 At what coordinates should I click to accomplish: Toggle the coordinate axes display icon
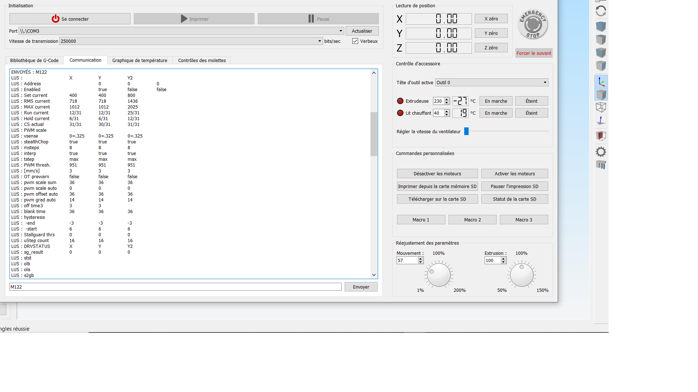point(601,81)
